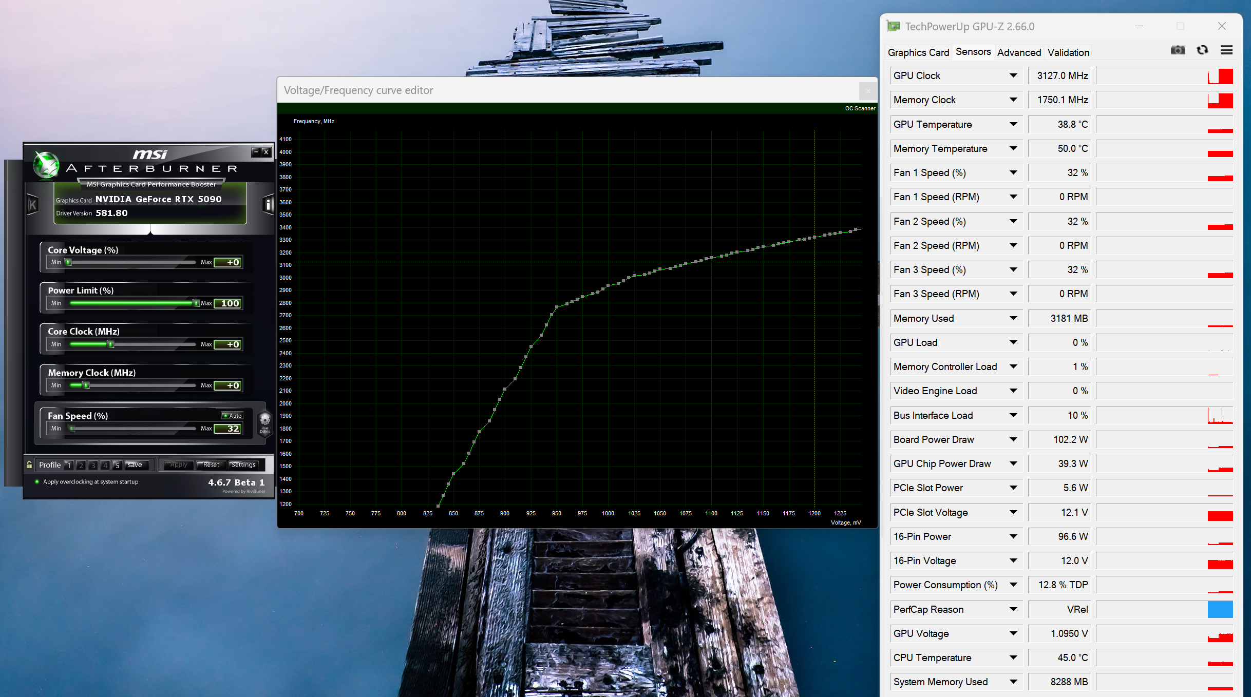
Task: Click the Afterburner 'i' information icon
Action: point(268,204)
